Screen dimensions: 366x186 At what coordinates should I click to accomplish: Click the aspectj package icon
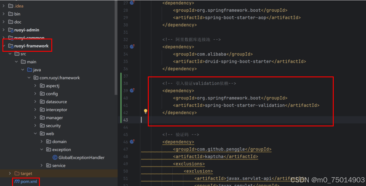click(42, 85)
